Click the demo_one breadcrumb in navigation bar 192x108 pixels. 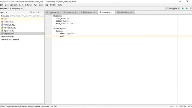(4, 9)
